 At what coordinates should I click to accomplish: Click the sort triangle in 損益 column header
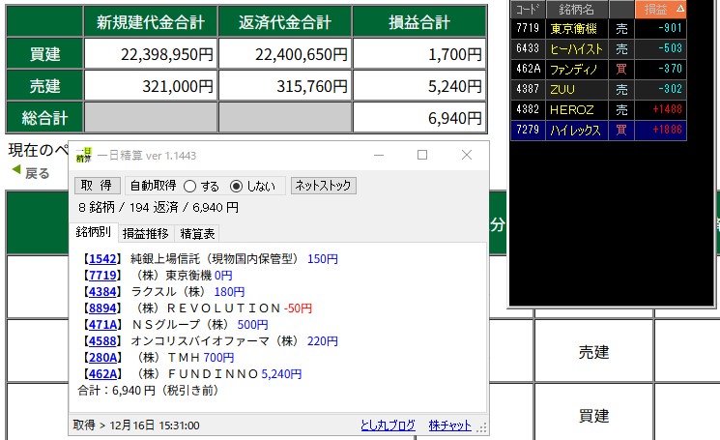679,9
